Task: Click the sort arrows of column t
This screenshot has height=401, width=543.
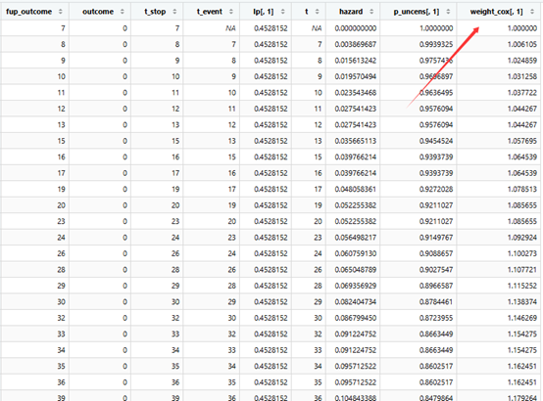Action: (x=318, y=12)
